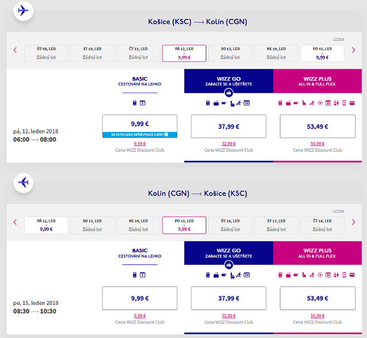Show previous dates for Košice to Kolín flight
Screen dimensions: 367x338
coord(15,50)
